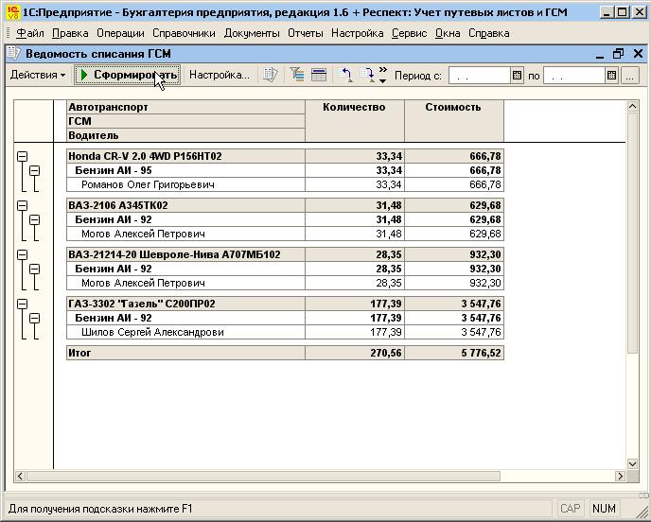Screen dimensions: 651x522
Task: Open the Окна menu
Action: point(448,33)
